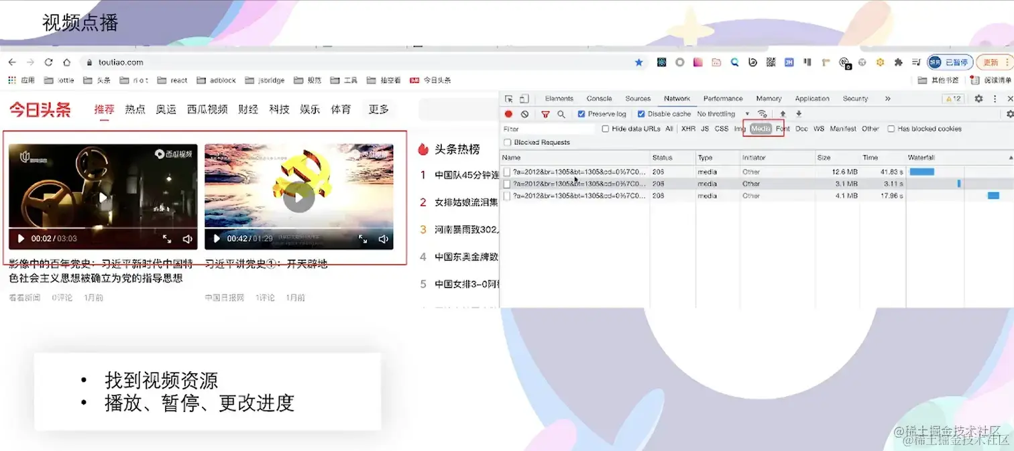Activate the DevTools inspect element picker
Viewport: 1014px width, 451px height.
coord(509,99)
